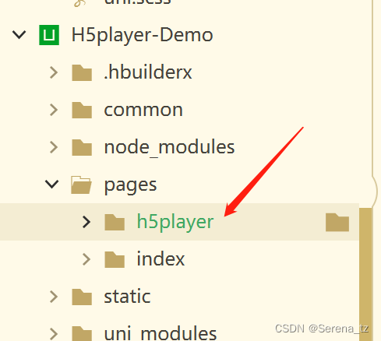
Task: Expand the common folder
Action: 54,110
